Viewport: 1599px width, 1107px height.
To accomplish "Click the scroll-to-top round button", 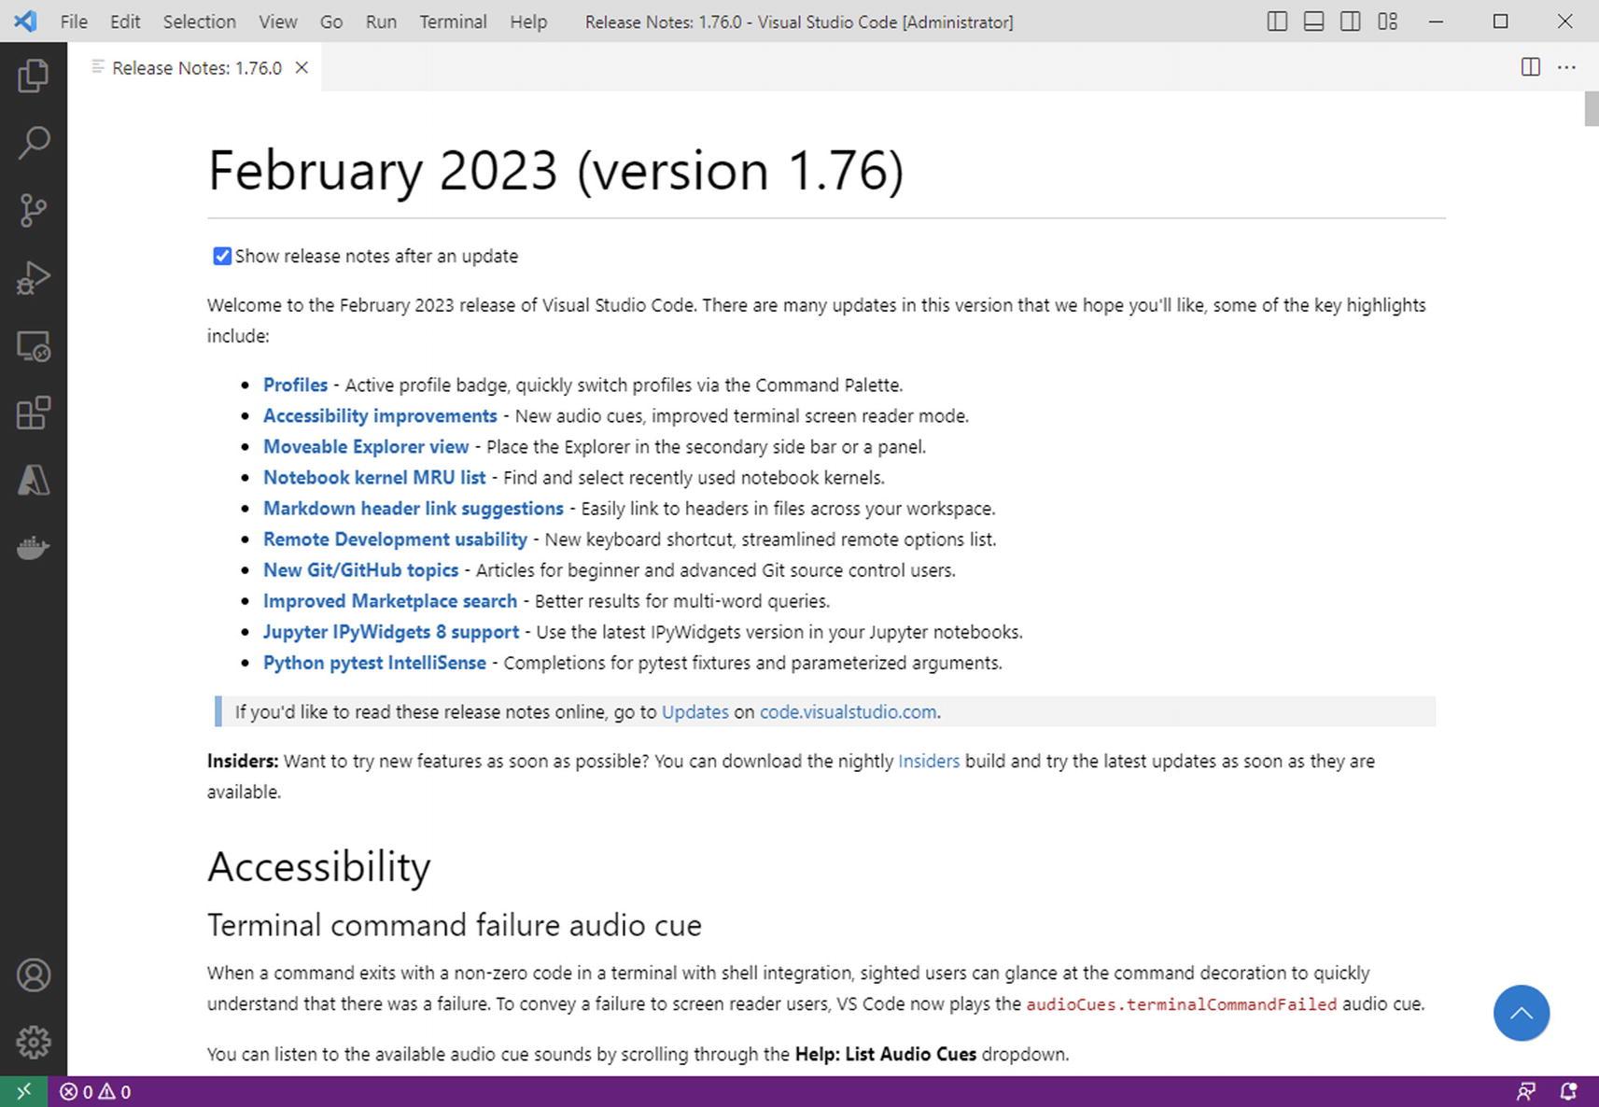I will [x=1522, y=1013].
